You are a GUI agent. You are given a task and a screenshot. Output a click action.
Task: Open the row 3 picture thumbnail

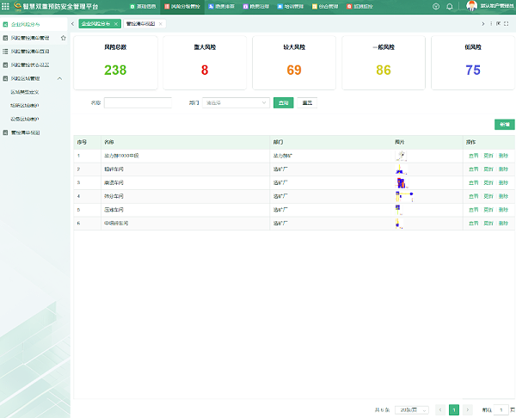pos(402,182)
